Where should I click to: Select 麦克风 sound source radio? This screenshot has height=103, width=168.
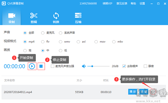(43, 33)
